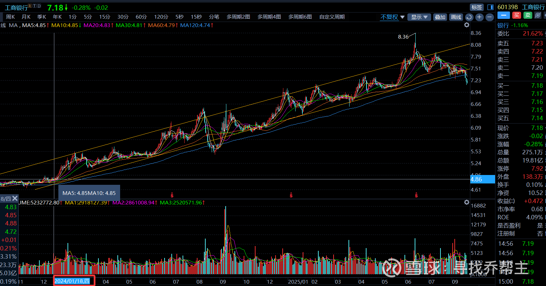Click the 2025/01 time axis label
Viewport: 546px width, 286px height.
point(298,282)
